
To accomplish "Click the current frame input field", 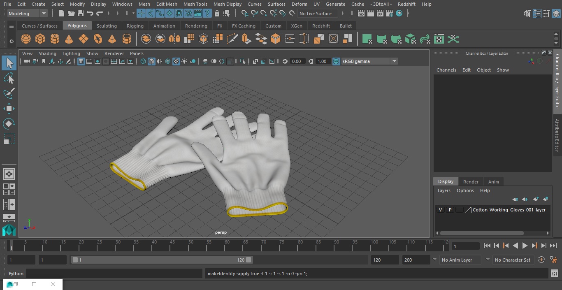I will 465,246.
